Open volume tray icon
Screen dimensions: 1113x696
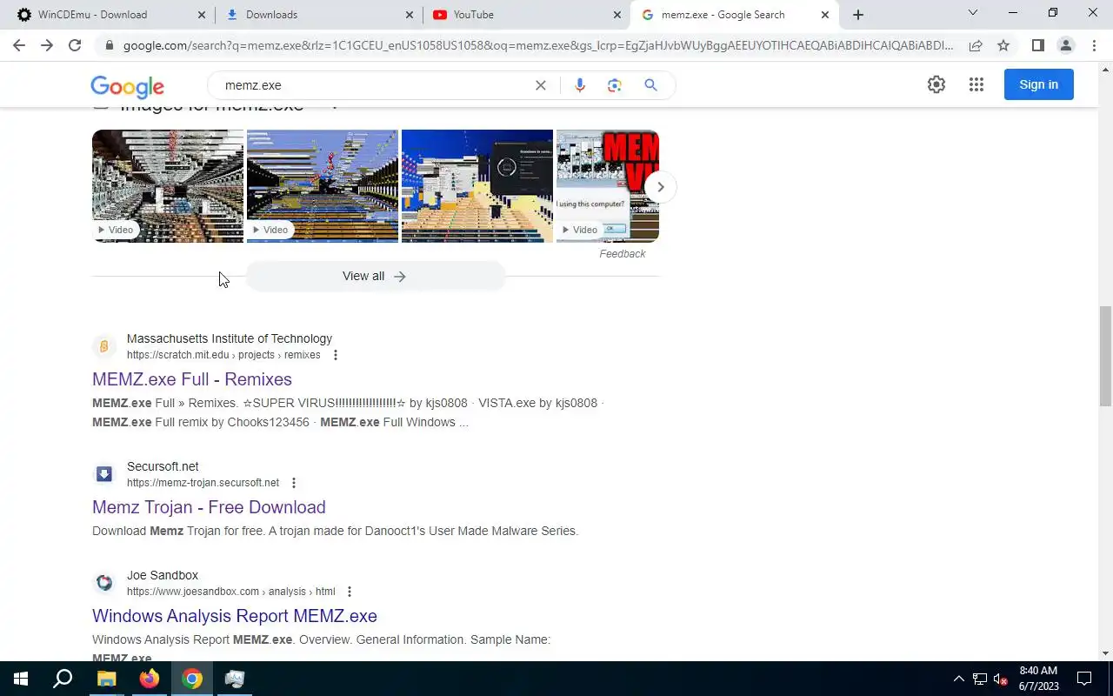1001,679
